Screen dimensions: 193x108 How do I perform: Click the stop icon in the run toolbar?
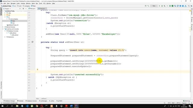click(x=167, y=6)
